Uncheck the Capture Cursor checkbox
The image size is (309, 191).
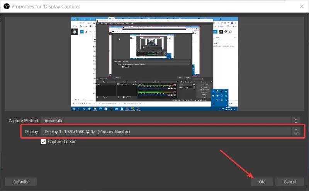43,142
